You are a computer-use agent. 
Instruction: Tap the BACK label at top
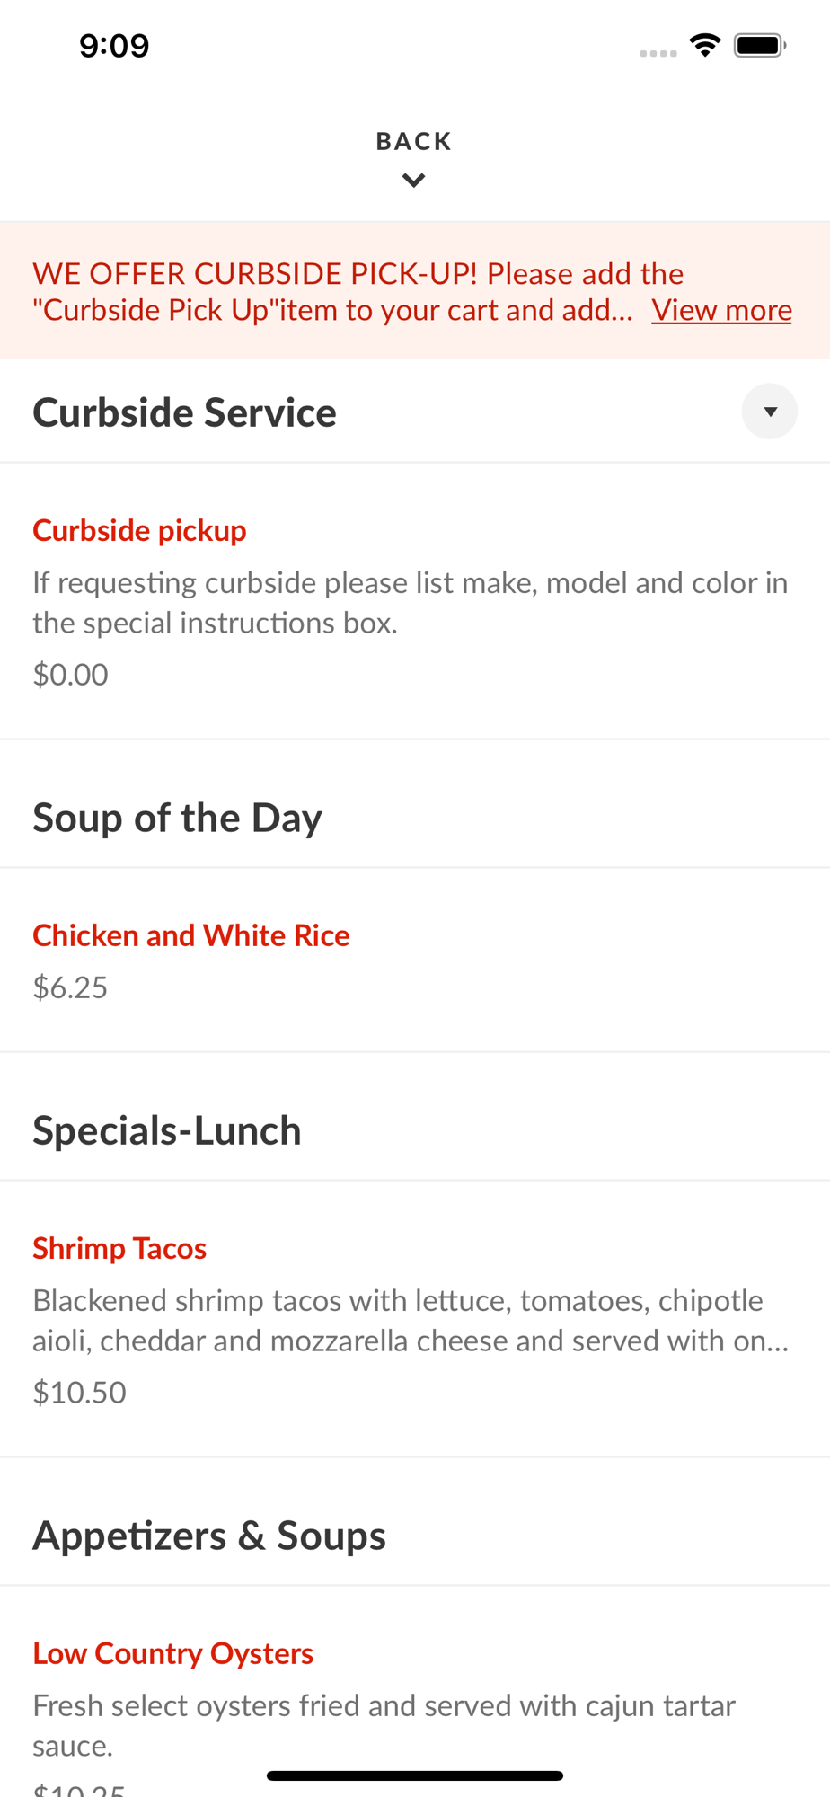pos(414,141)
